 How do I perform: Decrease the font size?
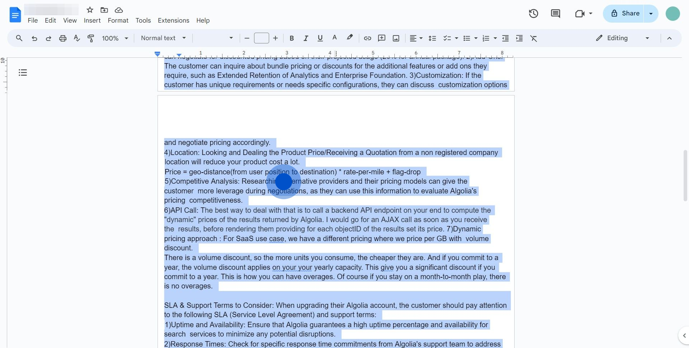pos(247,38)
